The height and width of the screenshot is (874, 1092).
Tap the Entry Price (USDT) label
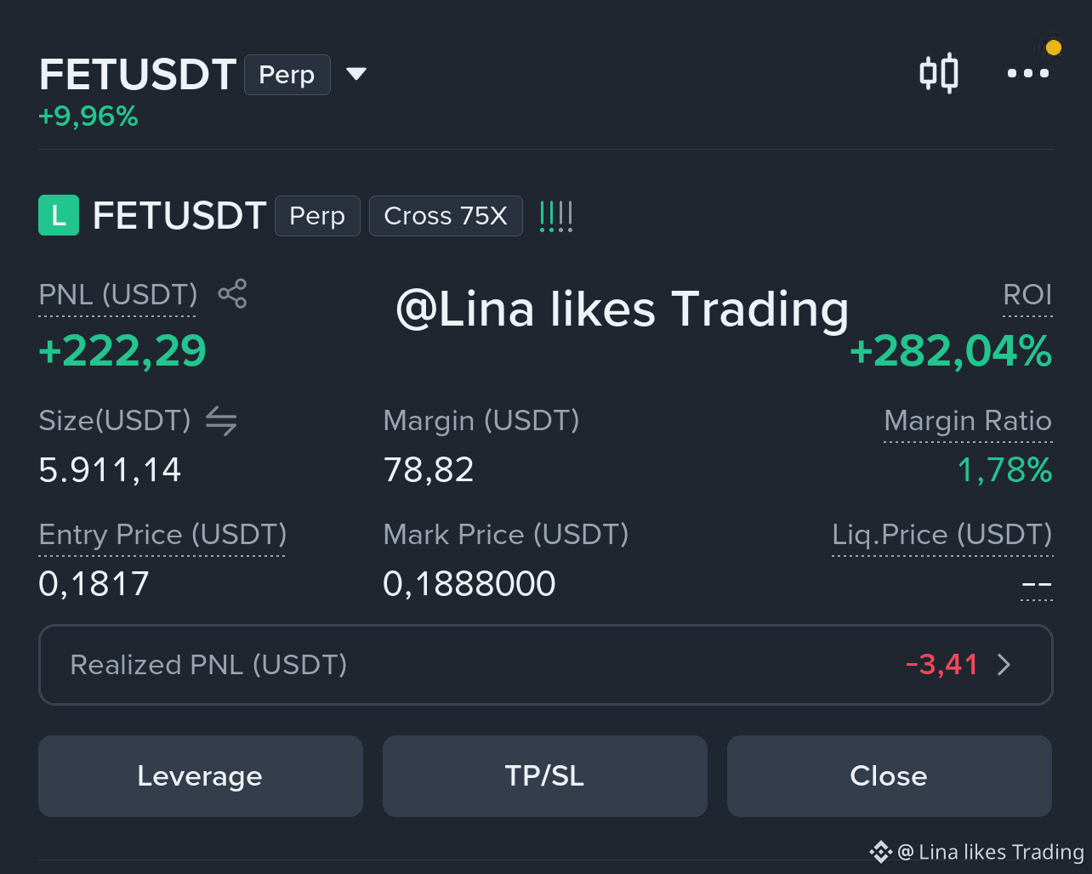162,535
